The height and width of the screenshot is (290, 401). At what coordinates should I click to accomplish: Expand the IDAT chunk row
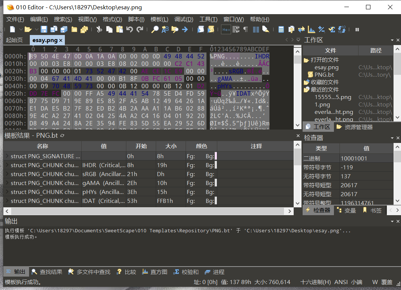tap(7, 201)
